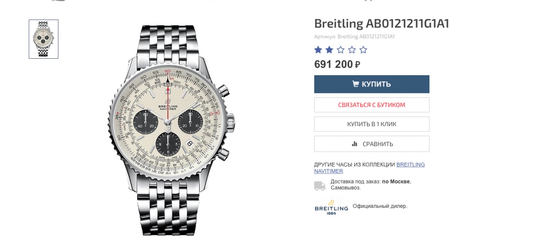This screenshot has height=247, width=557.
Task: Click the Официальный дилер text
Action: 380,206
